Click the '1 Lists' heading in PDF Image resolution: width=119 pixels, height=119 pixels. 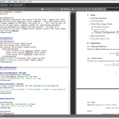coord(91,15)
